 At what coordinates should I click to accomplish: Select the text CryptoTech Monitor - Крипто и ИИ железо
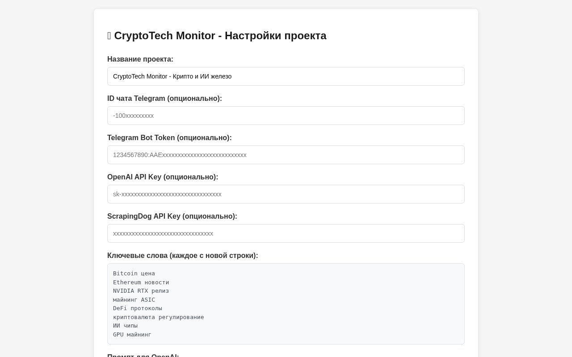coord(172,76)
